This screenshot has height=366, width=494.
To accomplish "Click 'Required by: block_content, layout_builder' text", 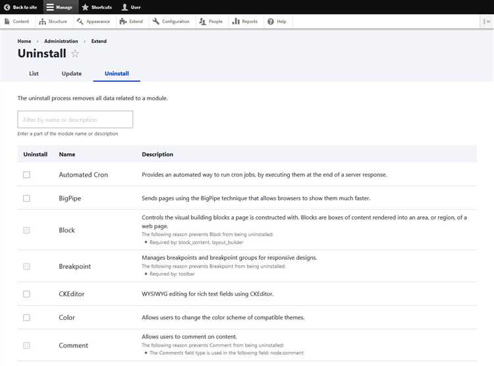I will [x=196, y=242].
